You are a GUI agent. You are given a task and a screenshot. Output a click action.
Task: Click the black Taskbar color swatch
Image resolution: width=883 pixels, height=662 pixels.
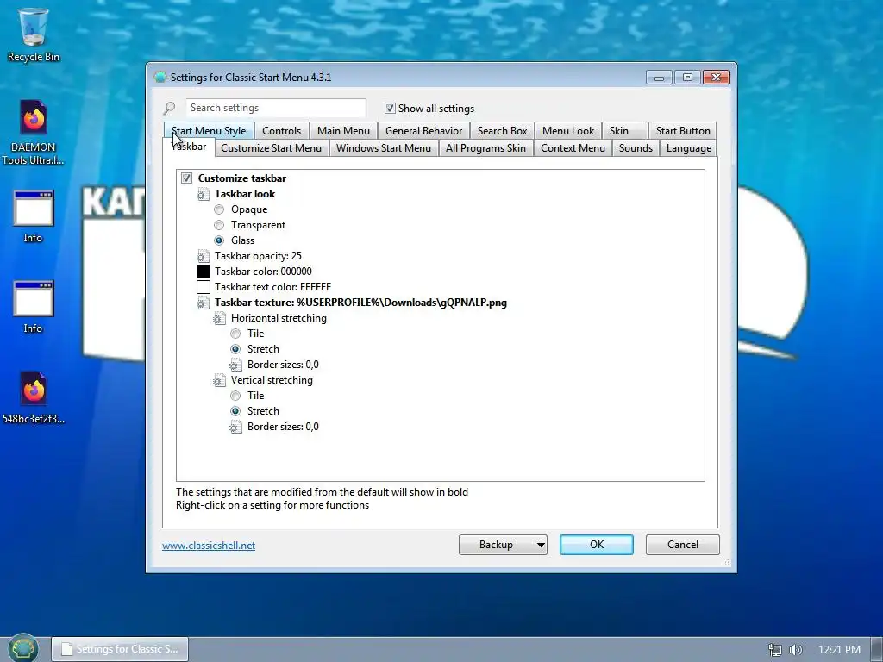tap(204, 272)
